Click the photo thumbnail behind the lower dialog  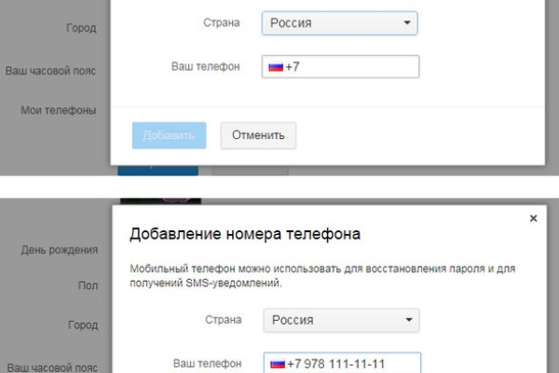pyautogui.click(x=159, y=200)
